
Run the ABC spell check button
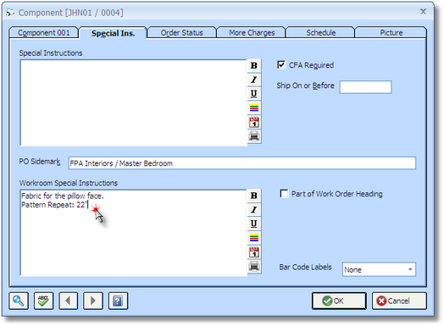43,301
